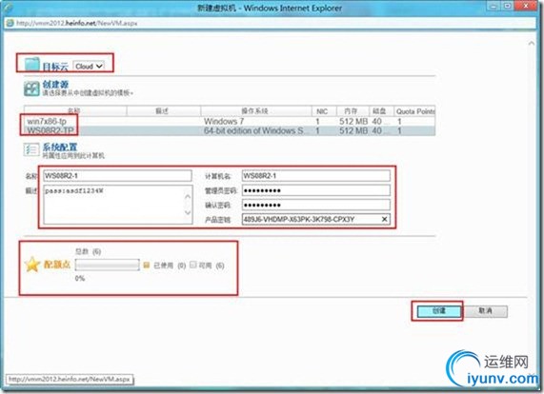Screen dimensions: 544x394
Task: Minimize the Internet Explorer window
Action: tap(493, 6)
